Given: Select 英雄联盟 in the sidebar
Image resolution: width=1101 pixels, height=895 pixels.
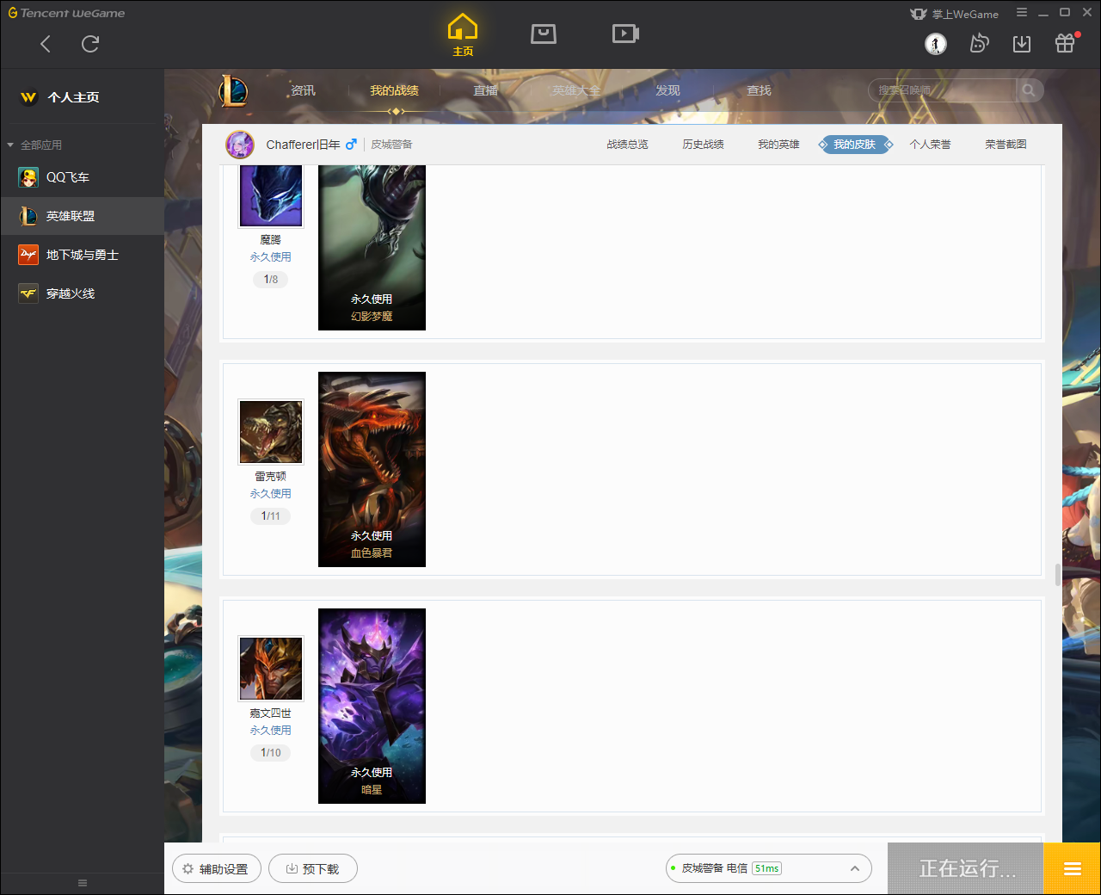Looking at the screenshot, I should [82, 216].
